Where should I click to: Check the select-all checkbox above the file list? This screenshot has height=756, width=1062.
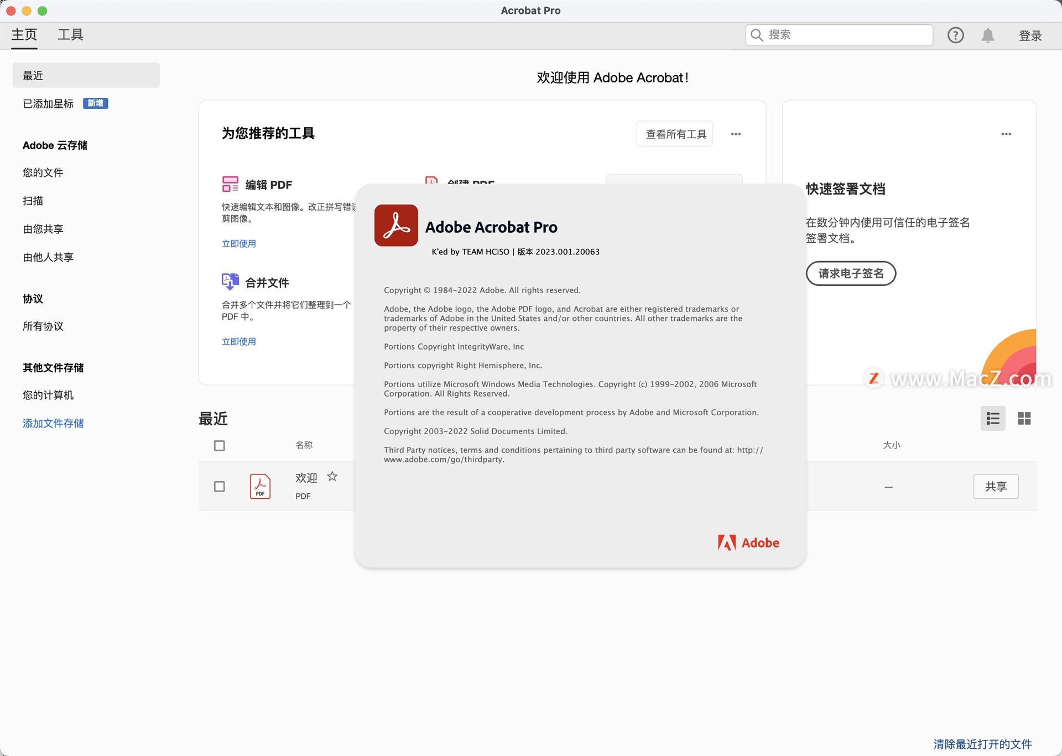click(x=220, y=445)
